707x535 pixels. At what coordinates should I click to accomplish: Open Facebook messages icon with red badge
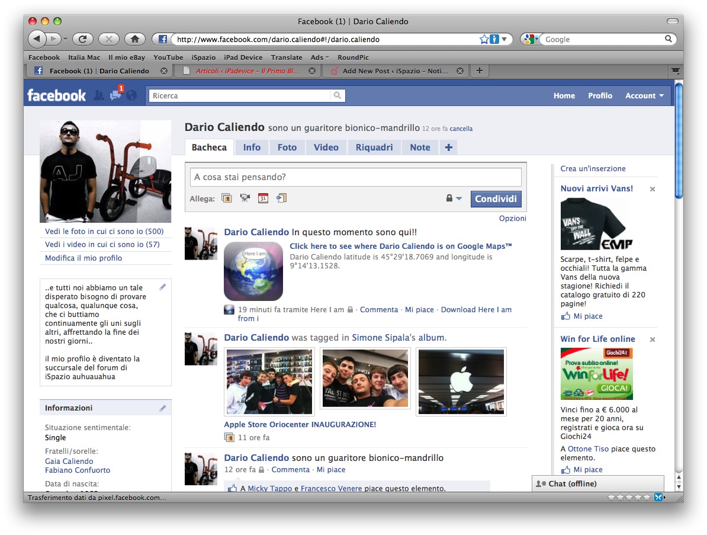tap(116, 95)
